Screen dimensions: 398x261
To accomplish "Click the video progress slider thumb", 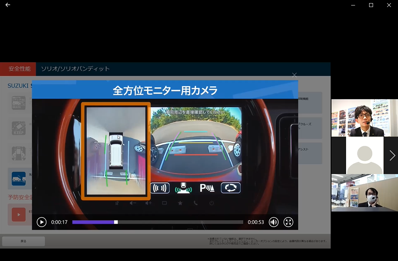I will point(116,222).
